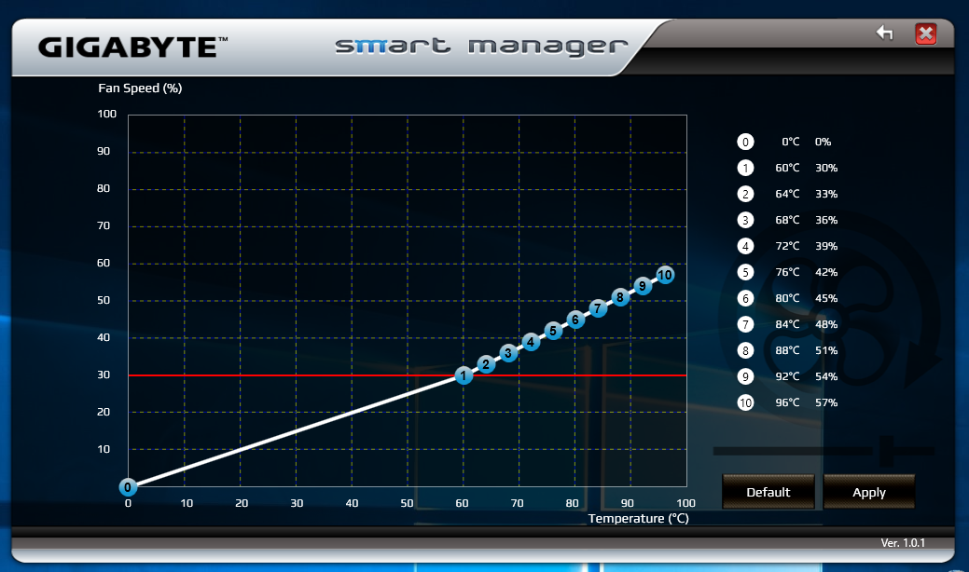The width and height of the screenshot is (969, 572).
Task: Close the Smart Manager window
Action: pos(926,34)
